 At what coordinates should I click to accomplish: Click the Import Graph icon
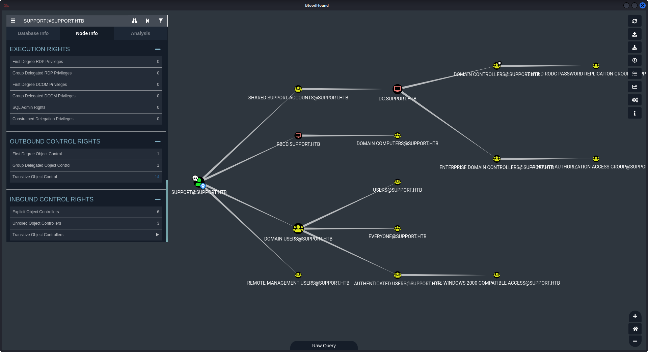[634, 47]
